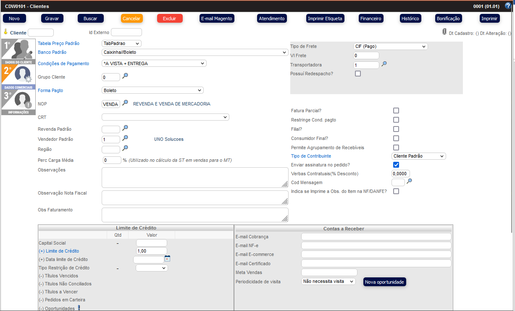The image size is (515, 311).
Task: Click the Gravar button
Action: click(52, 18)
